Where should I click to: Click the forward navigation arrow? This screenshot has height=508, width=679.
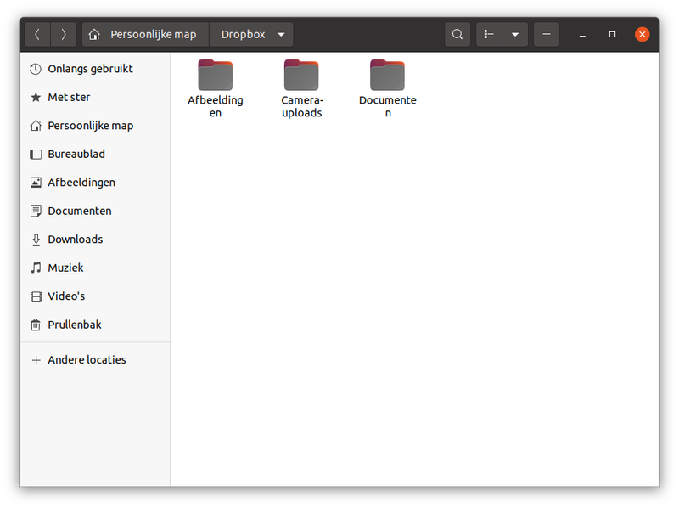point(64,35)
